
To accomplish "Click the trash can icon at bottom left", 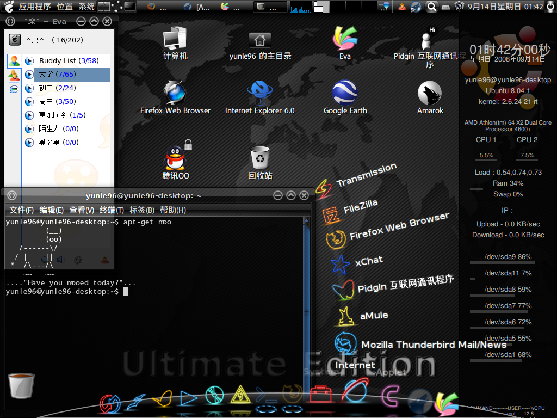I will click(21, 386).
